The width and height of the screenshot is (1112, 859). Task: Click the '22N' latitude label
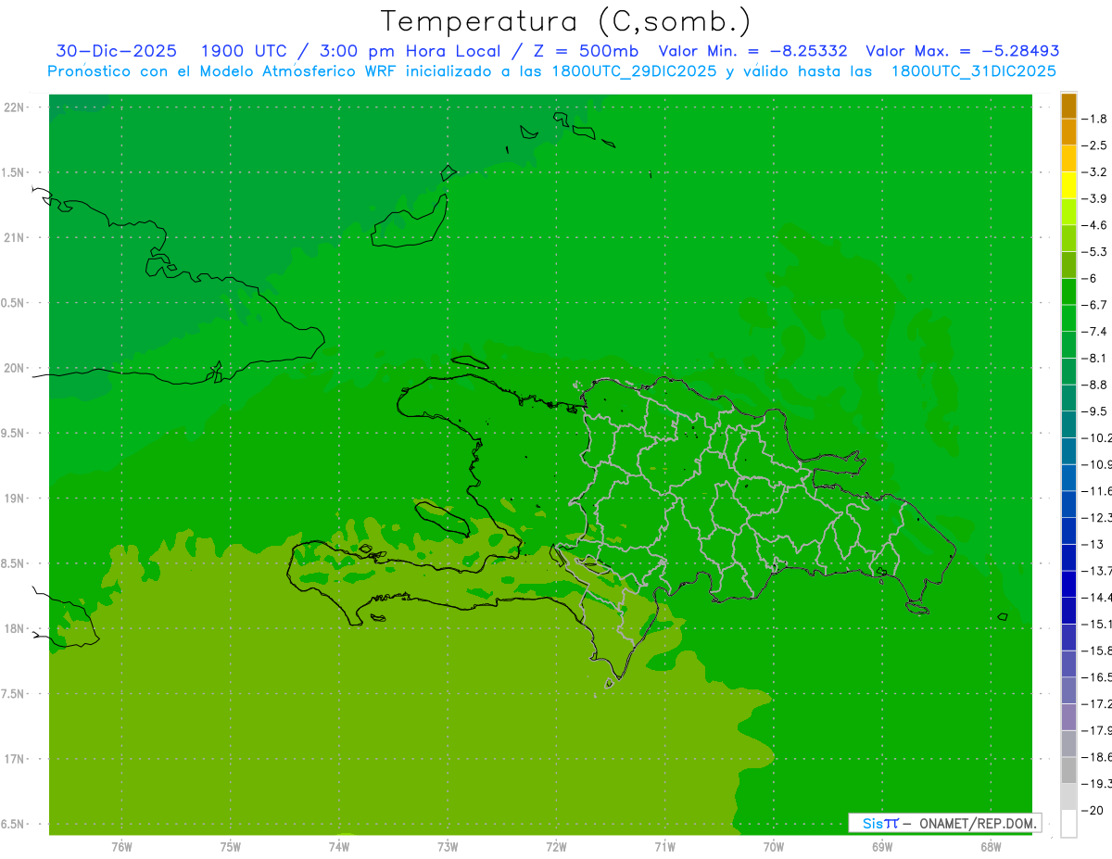(x=14, y=107)
